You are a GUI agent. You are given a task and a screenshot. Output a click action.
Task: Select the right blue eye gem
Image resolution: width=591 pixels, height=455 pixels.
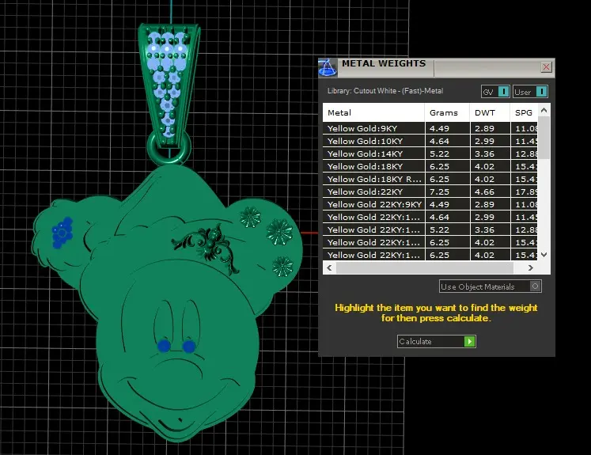pos(189,346)
